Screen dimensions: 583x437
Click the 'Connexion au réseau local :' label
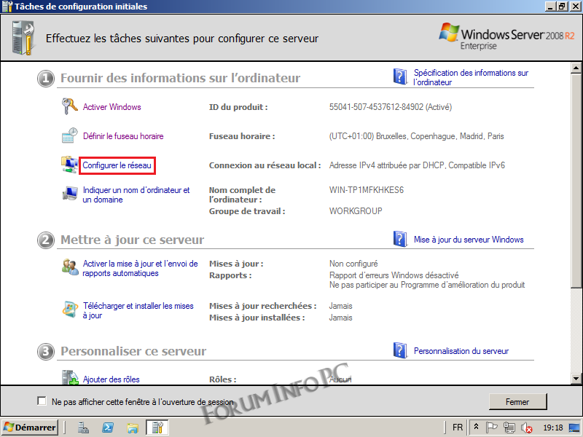[265, 165]
